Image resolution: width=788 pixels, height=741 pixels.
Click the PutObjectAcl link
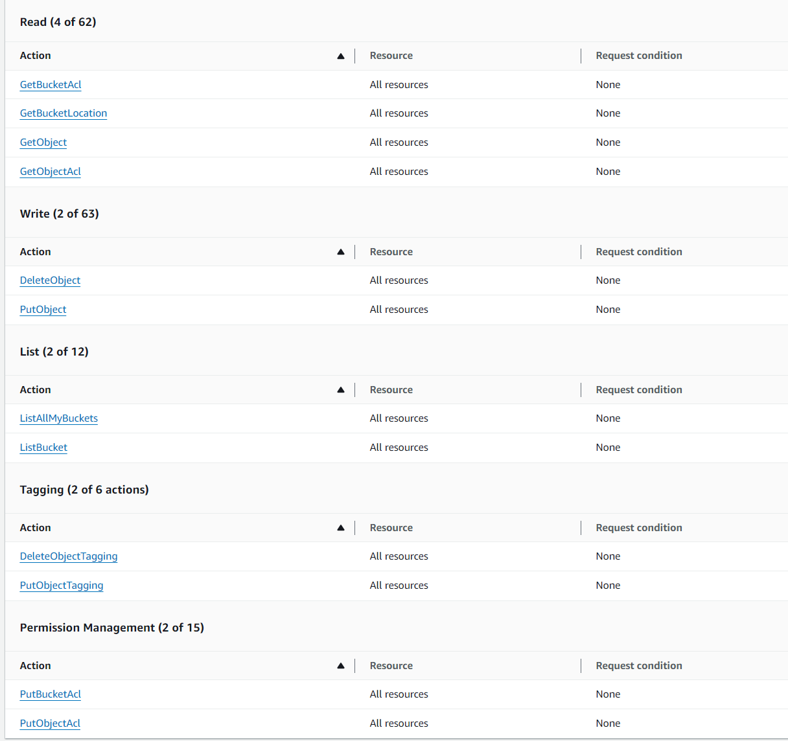click(x=50, y=724)
